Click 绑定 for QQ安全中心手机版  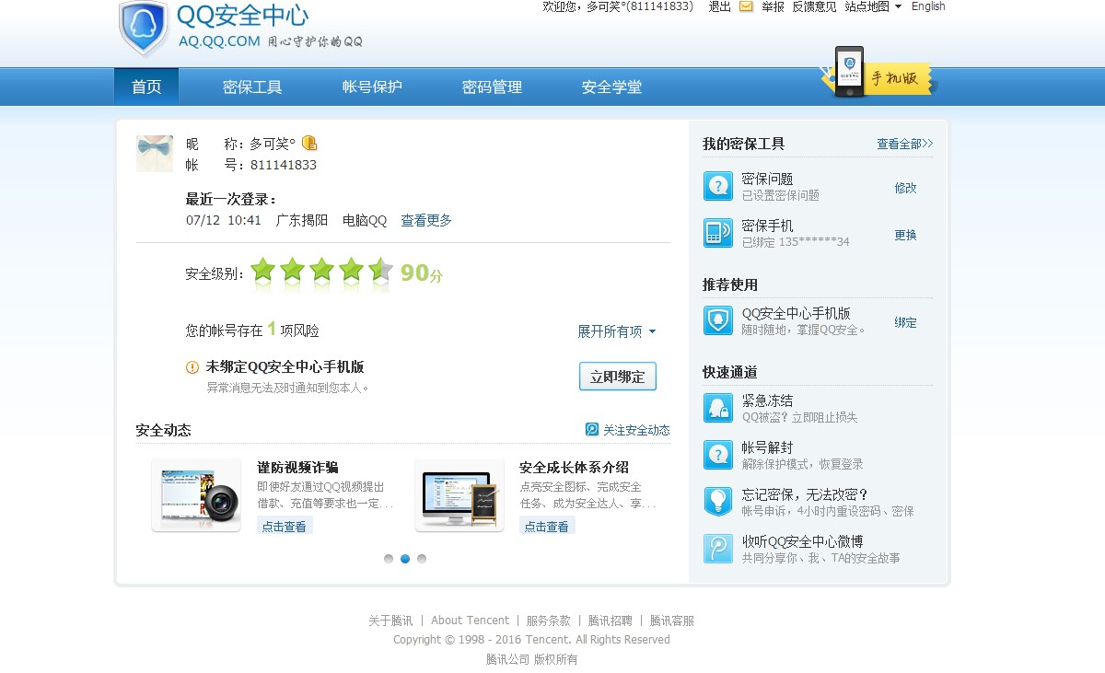905,322
